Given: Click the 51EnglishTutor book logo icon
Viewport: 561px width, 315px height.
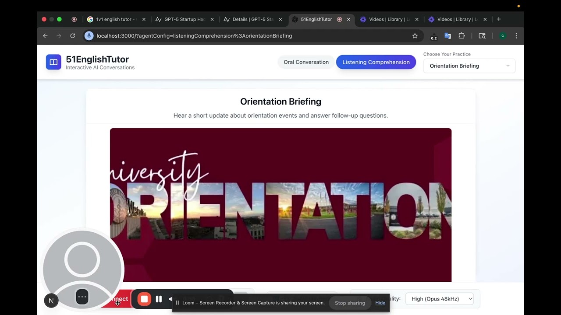Looking at the screenshot, I should tap(53, 62).
